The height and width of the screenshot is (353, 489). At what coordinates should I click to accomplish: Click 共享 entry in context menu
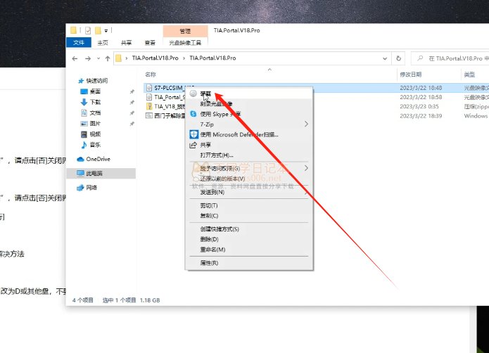pyautogui.click(x=250, y=145)
